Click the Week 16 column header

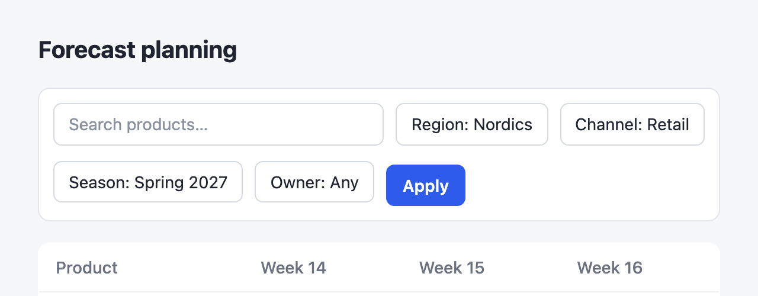(610, 268)
